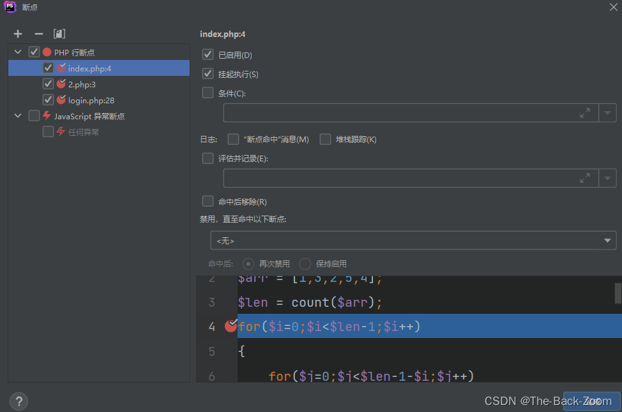Click the condition expression input field
Image resolution: width=622 pixels, height=412 pixels.
coord(411,113)
